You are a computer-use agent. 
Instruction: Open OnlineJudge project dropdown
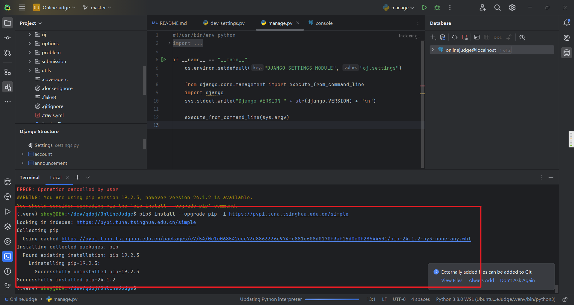[54, 7]
